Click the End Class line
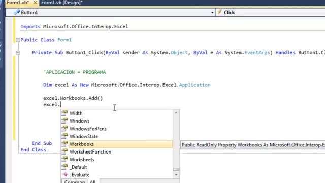 (34, 150)
